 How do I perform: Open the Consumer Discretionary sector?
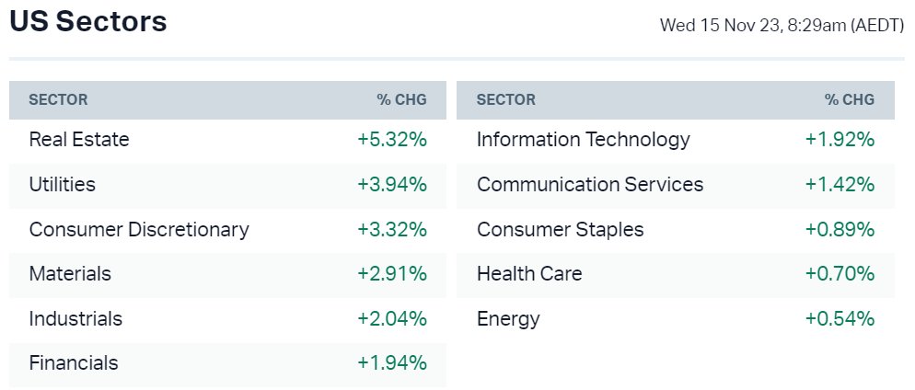(139, 229)
